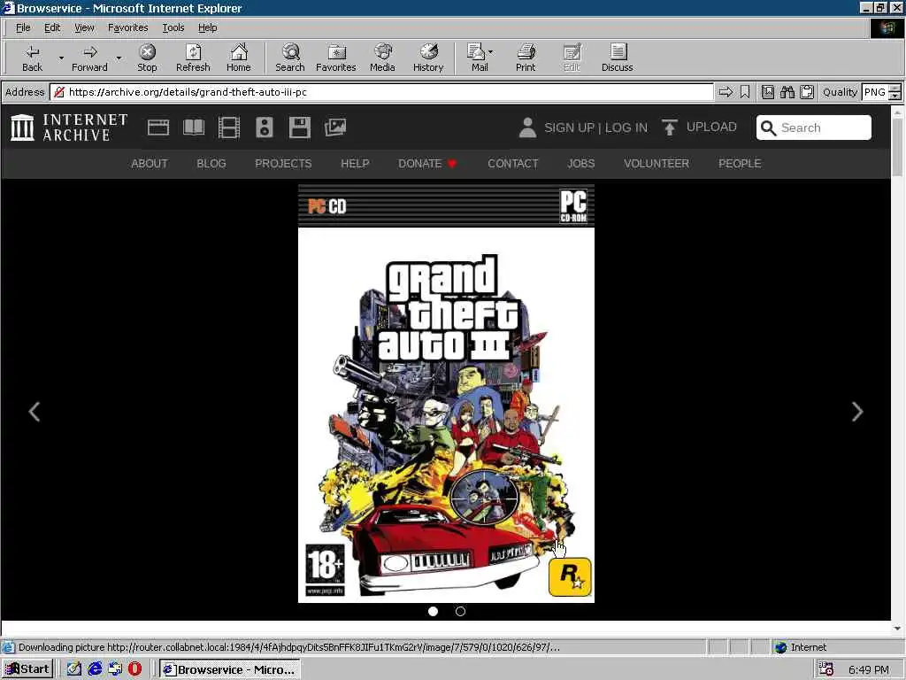Image resolution: width=906 pixels, height=680 pixels.
Task: Open the Favorites menu
Action: [x=127, y=27]
